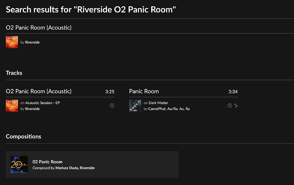Open CamelPhat artist link
Image resolution: width=294 pixels, height=185 pixels.
157,109
